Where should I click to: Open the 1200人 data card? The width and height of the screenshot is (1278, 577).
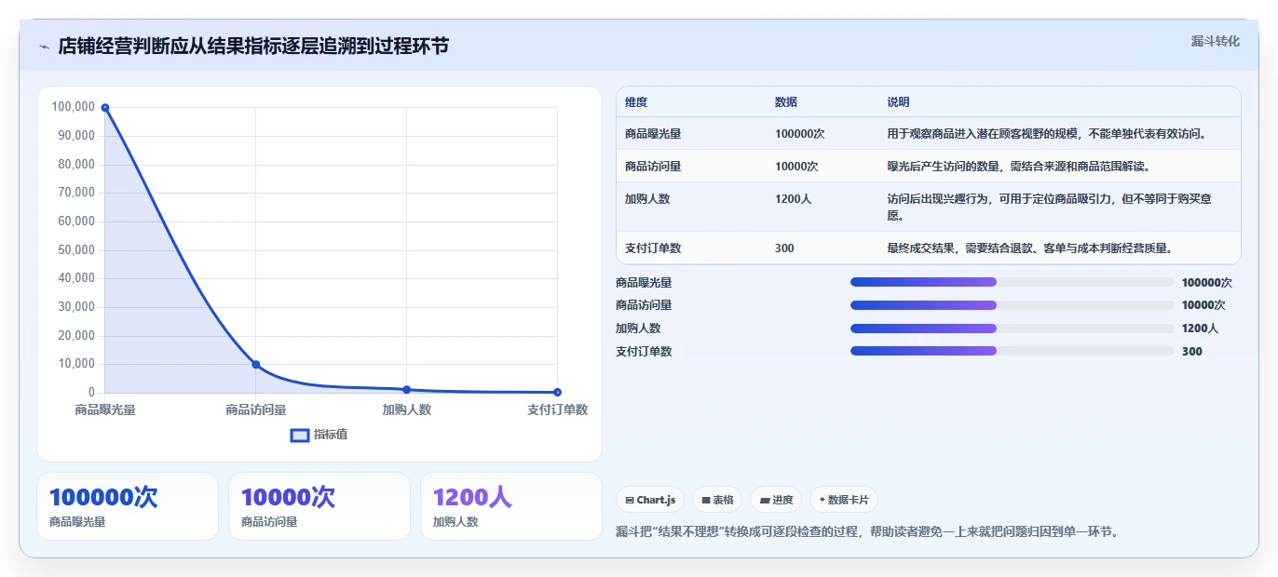[x=511, y=506]
